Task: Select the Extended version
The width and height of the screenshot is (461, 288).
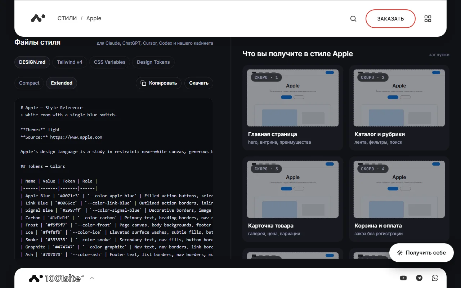Action: [62, 83]
